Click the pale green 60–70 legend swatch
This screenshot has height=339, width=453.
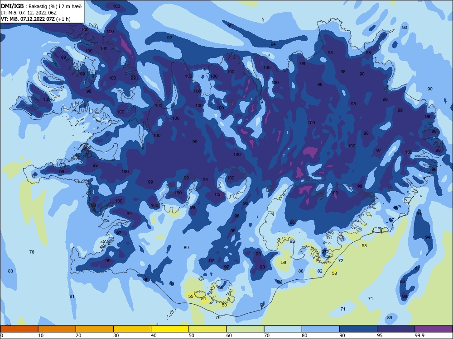245,329
